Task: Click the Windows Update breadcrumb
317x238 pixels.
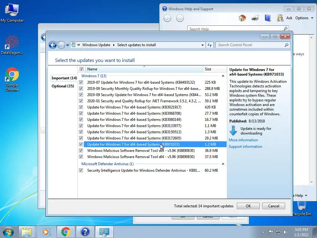Action: pos(96,45)
